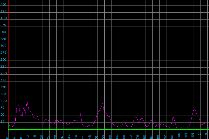Select the 350 value on the vertical axis
This screenshot has height=139, width=209.
tap(3, 32)
